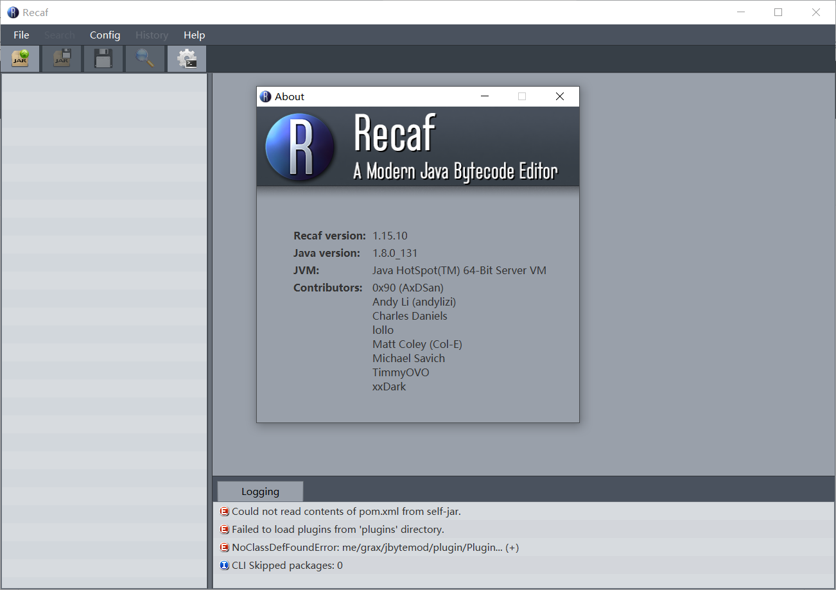Click Java version value 1.8.0_131

pyautogui.click(x=395, y=253)
